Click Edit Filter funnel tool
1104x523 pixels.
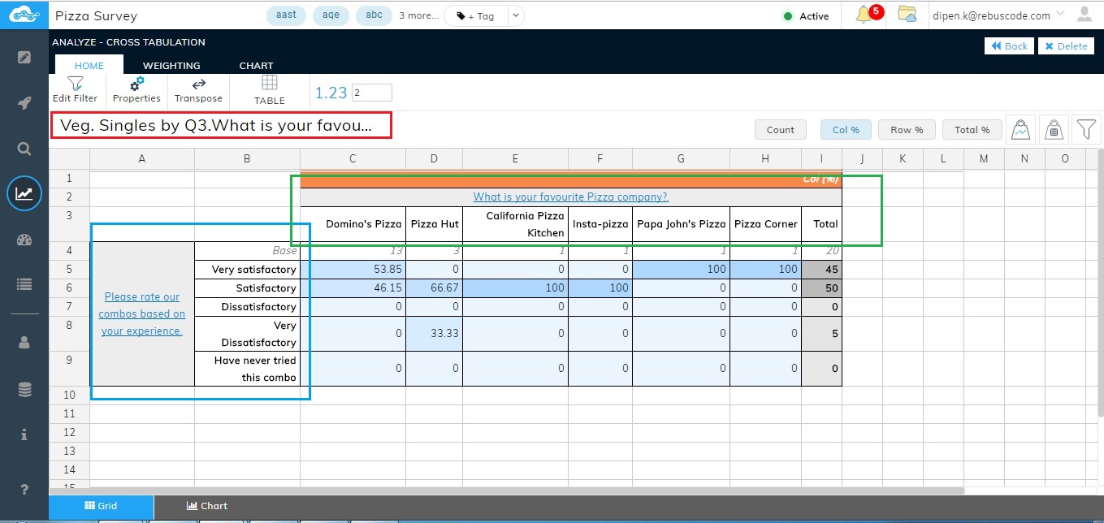point(75,90)
